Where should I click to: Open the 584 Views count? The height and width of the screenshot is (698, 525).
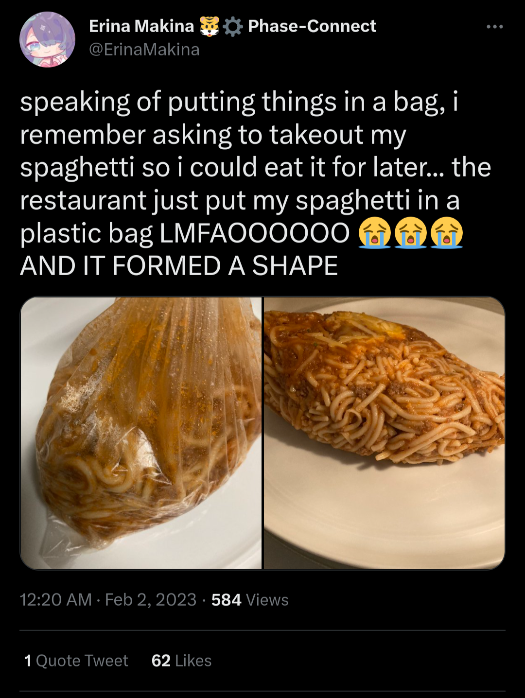tap(250, 599)
